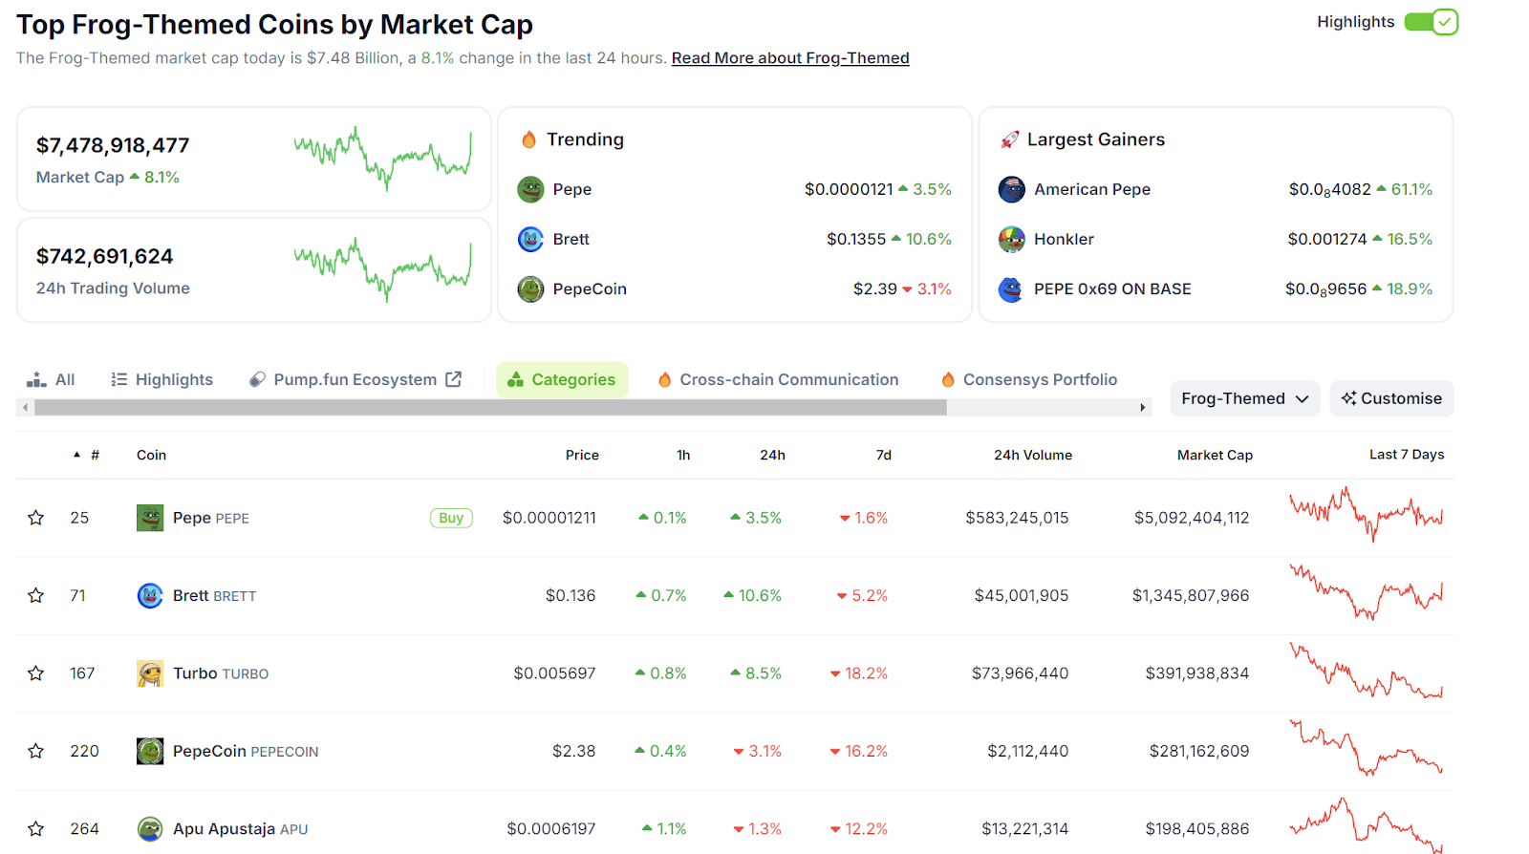Click Pepe coin logo in table
Image resolution: width=1529 pixels, height=854 pixels.
coord(150,518)
